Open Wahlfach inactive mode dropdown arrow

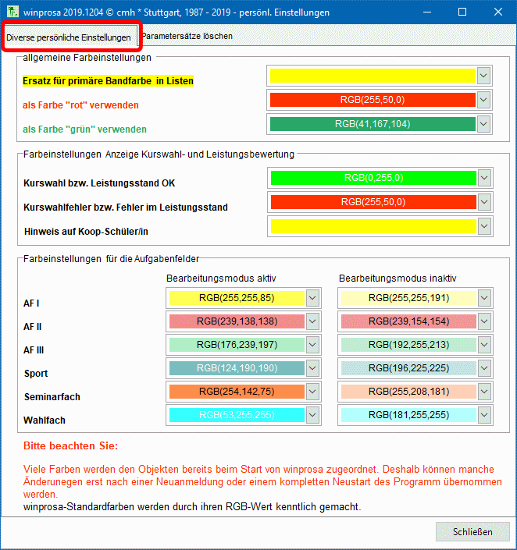click(484, 416)
